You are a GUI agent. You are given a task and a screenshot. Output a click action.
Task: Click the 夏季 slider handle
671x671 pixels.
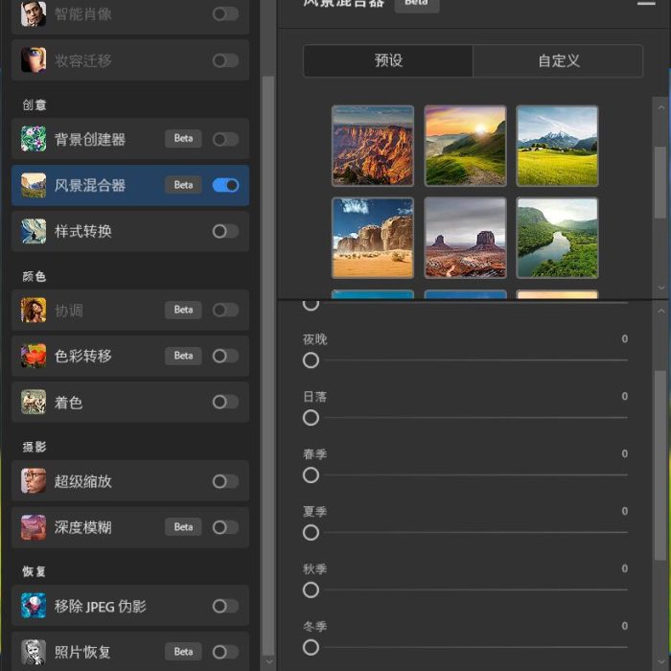click(311, 533)
